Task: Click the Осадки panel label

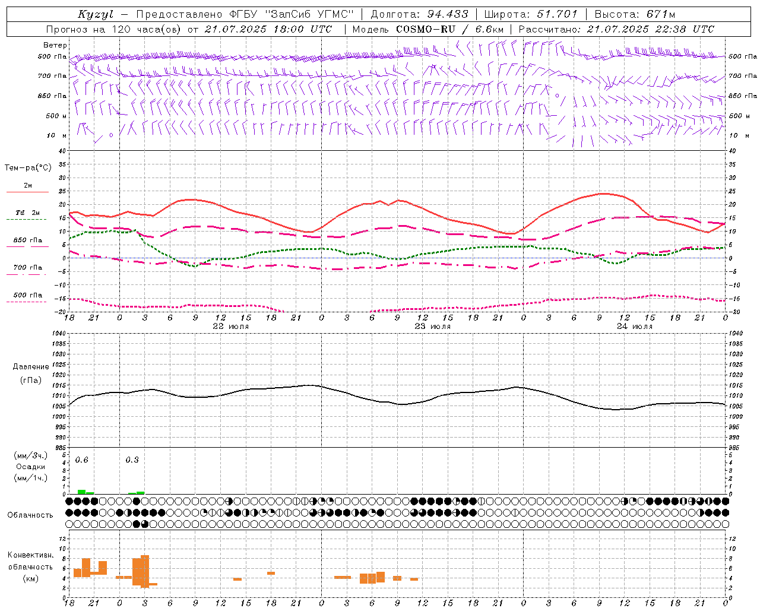Action: (31, 467)
